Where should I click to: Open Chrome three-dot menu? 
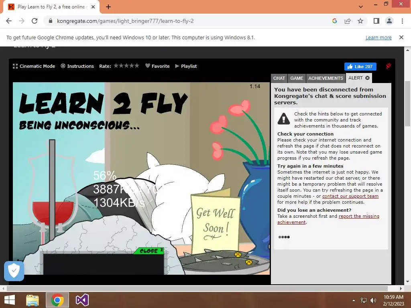402,21
